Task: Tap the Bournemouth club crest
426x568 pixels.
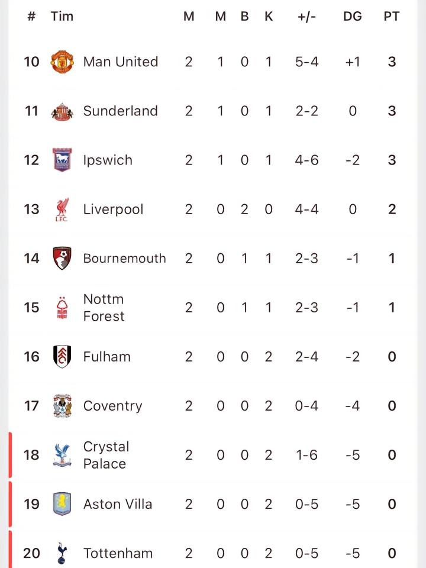Action: [x=62, y=259]
